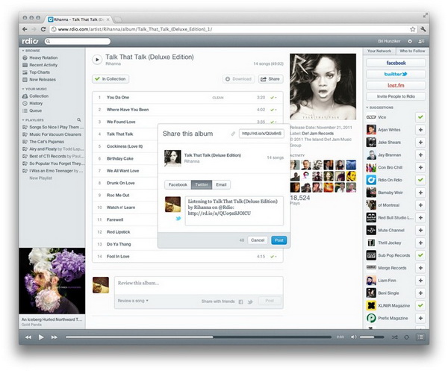Click the Download button

239,79
